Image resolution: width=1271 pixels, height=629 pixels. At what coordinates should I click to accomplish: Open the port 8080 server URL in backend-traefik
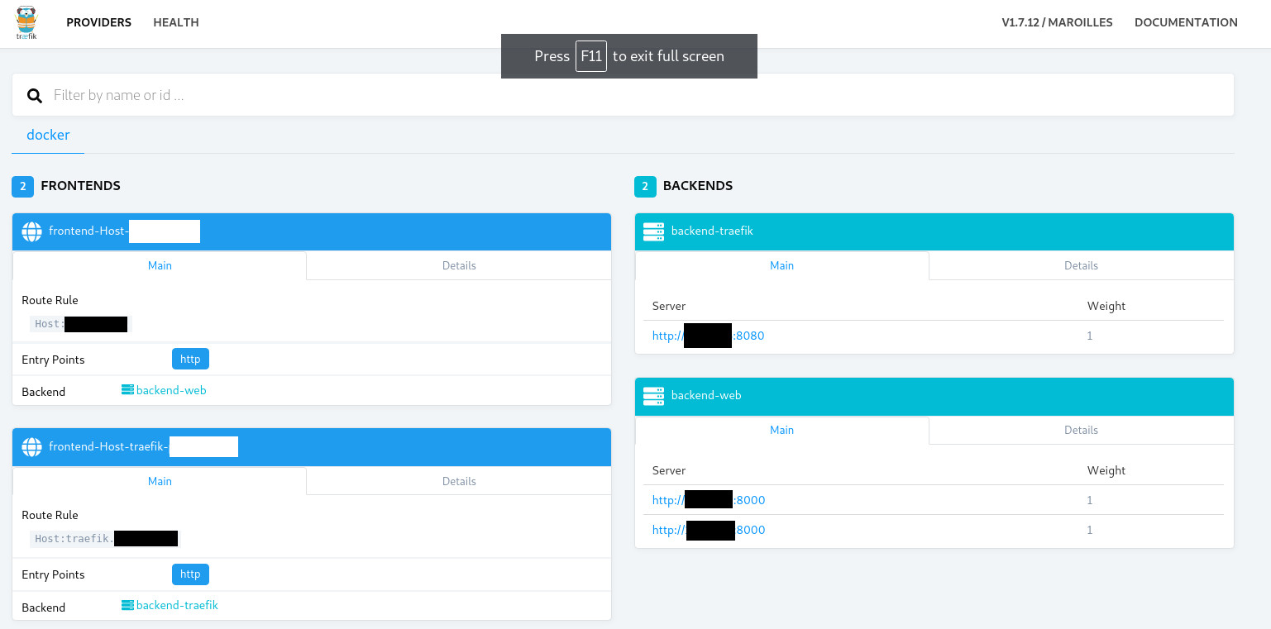coord(708,336)
